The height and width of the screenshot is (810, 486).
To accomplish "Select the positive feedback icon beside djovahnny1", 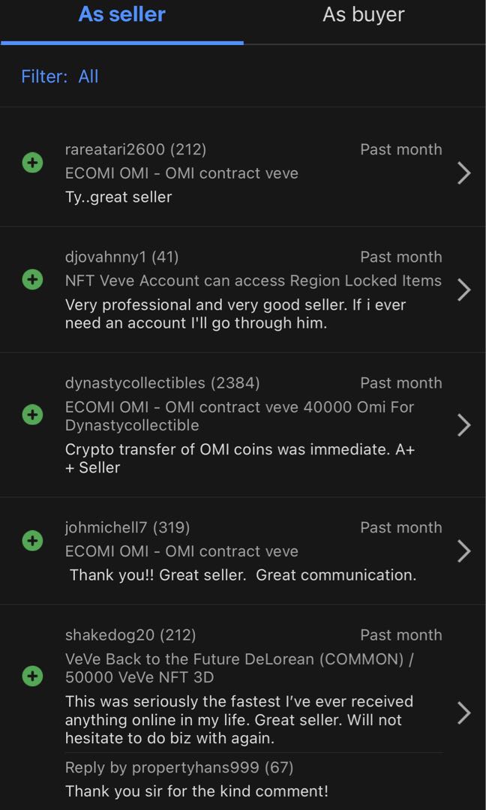I will coord(31,279).
